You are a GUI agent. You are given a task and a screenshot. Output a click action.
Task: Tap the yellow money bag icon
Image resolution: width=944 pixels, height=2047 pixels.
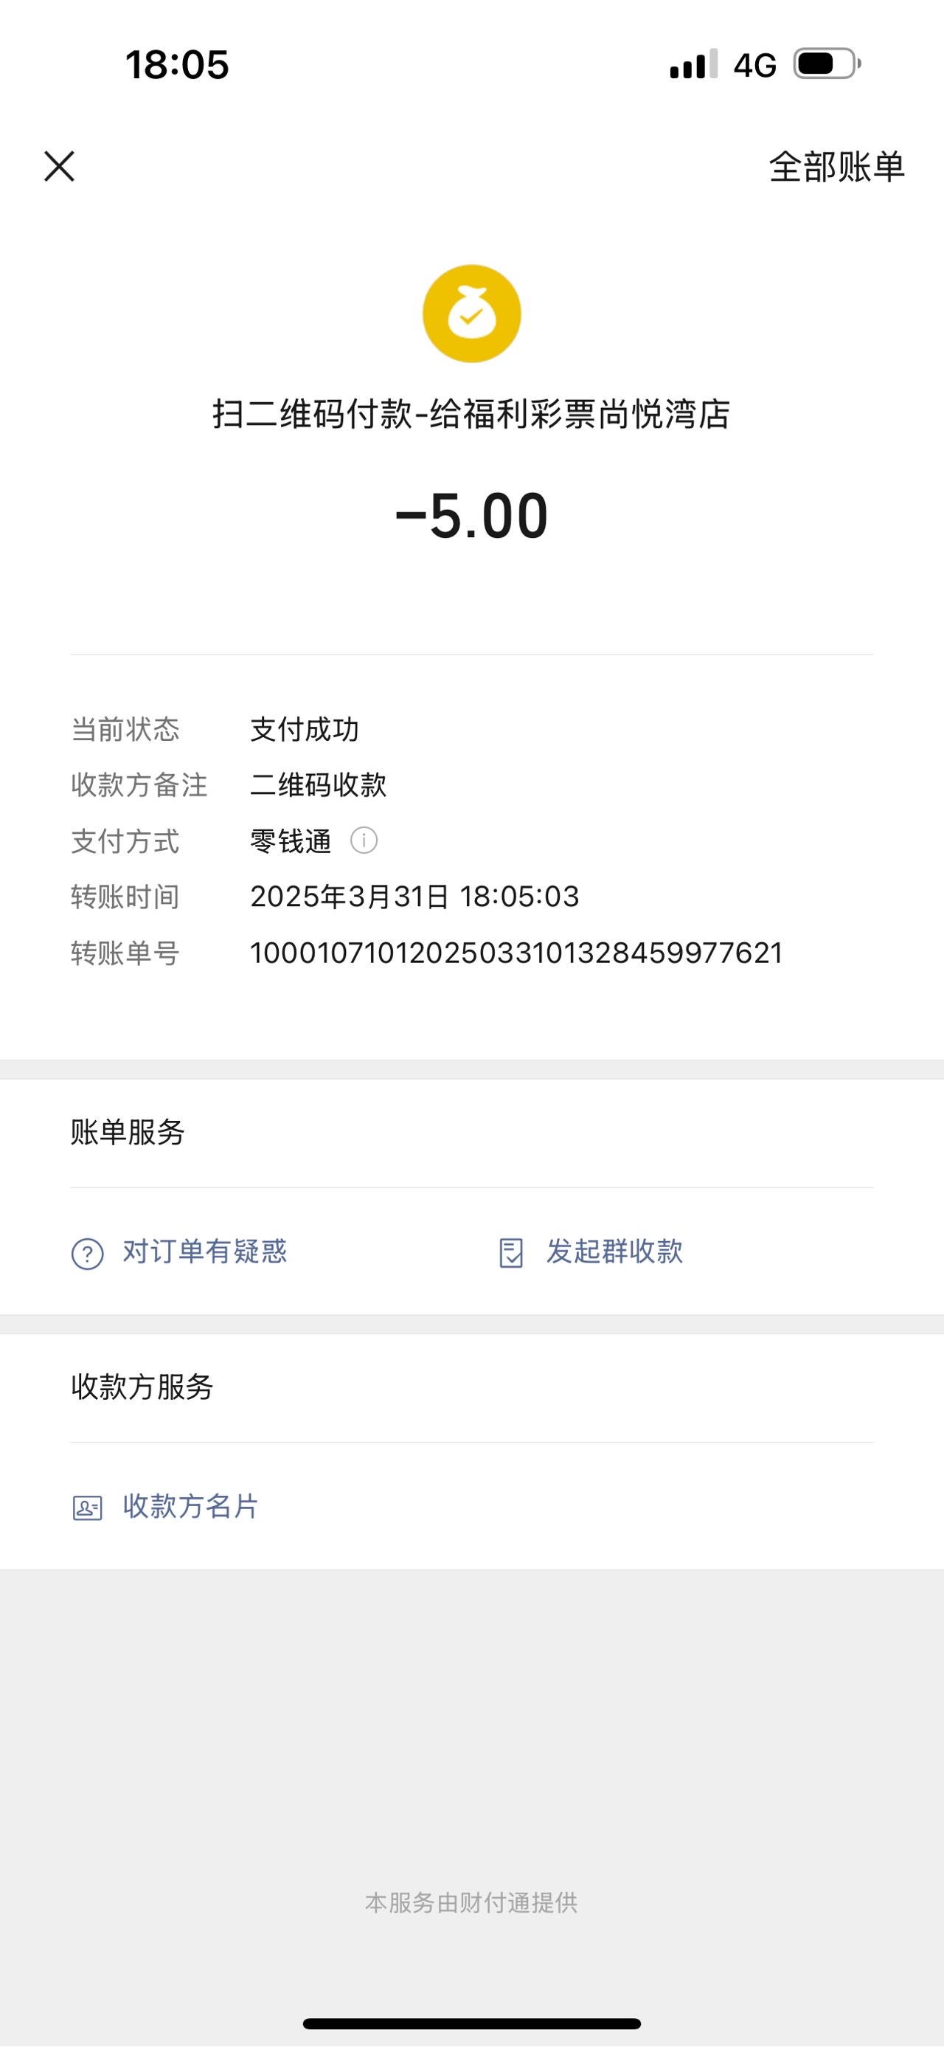pos(471,314)
